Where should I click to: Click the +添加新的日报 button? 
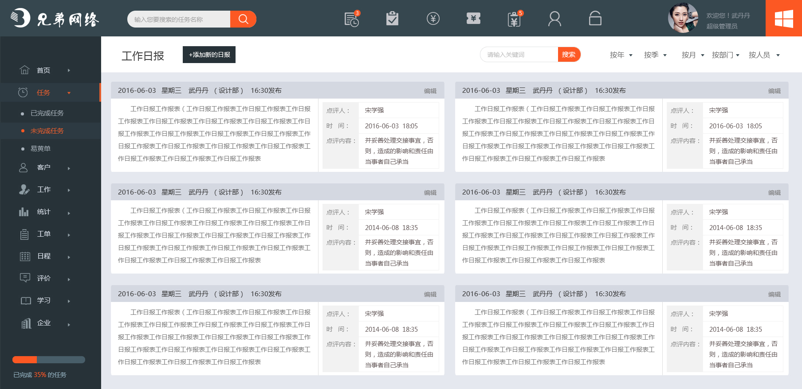(209, 55)
